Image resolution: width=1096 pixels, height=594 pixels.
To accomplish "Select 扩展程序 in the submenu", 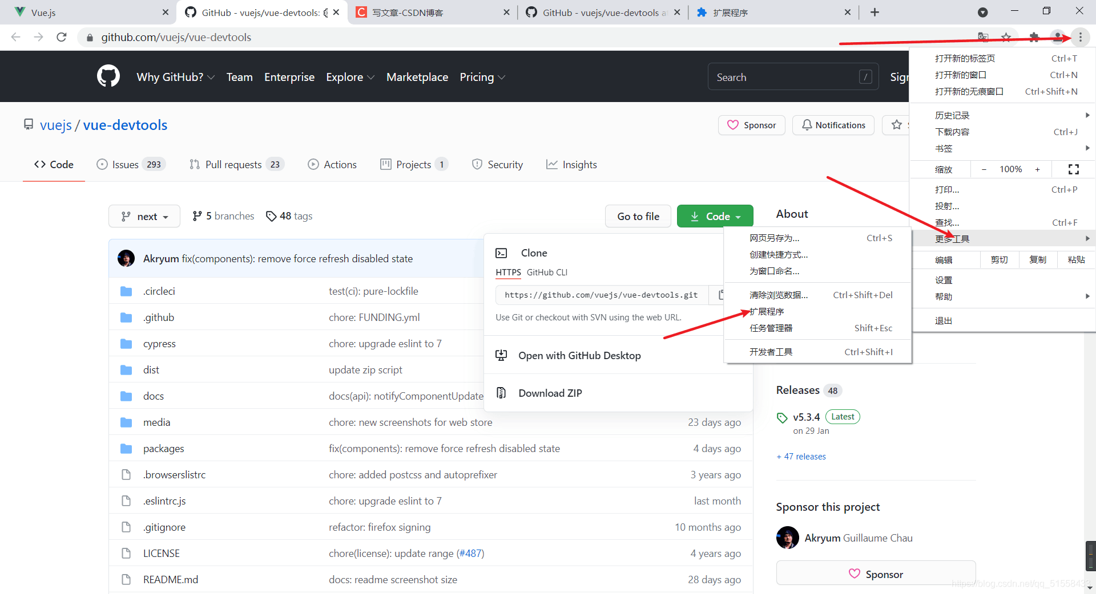I will point(817,311).
